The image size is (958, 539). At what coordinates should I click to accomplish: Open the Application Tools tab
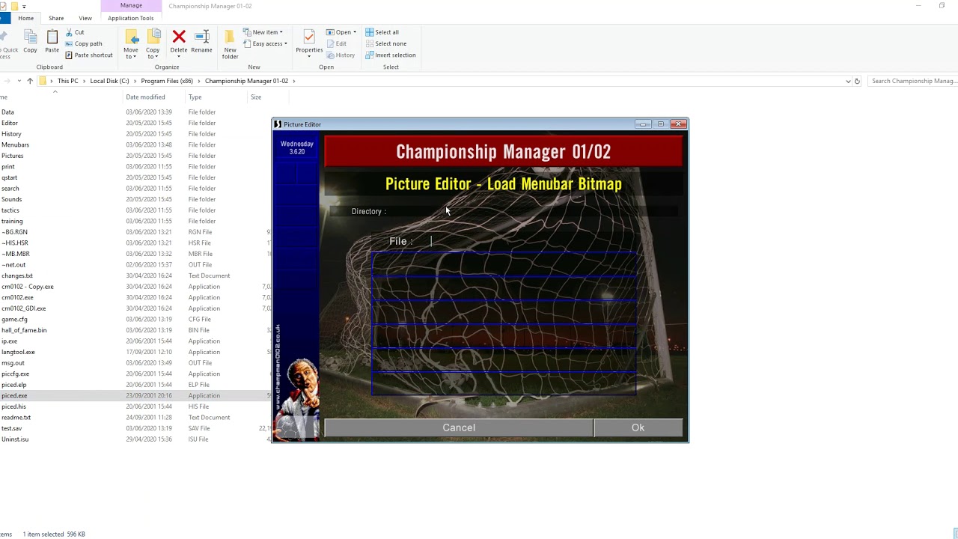(131, 18)
